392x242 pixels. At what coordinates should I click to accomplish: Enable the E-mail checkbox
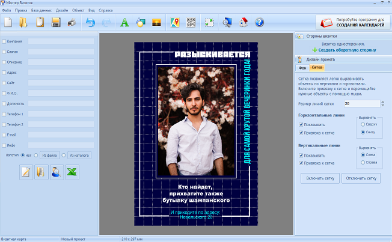pos(4,135)
